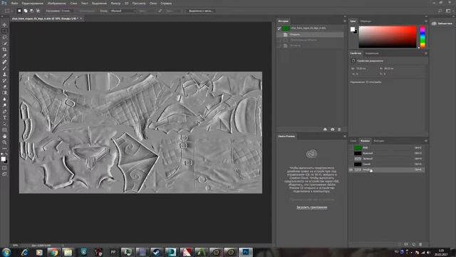
Task: Open the Изображение menu
Action: tap(57, 3)
